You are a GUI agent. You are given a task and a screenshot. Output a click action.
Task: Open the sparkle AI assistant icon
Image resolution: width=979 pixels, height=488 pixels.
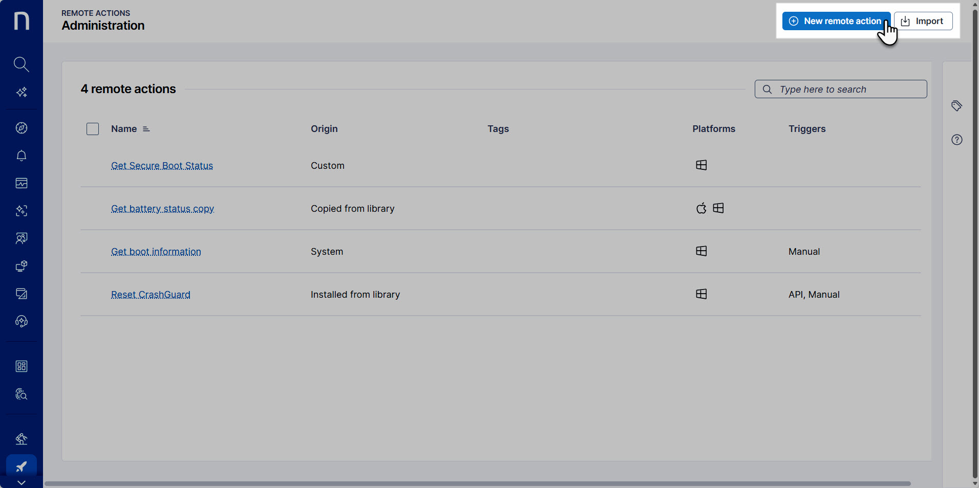[x=22, y=93]
